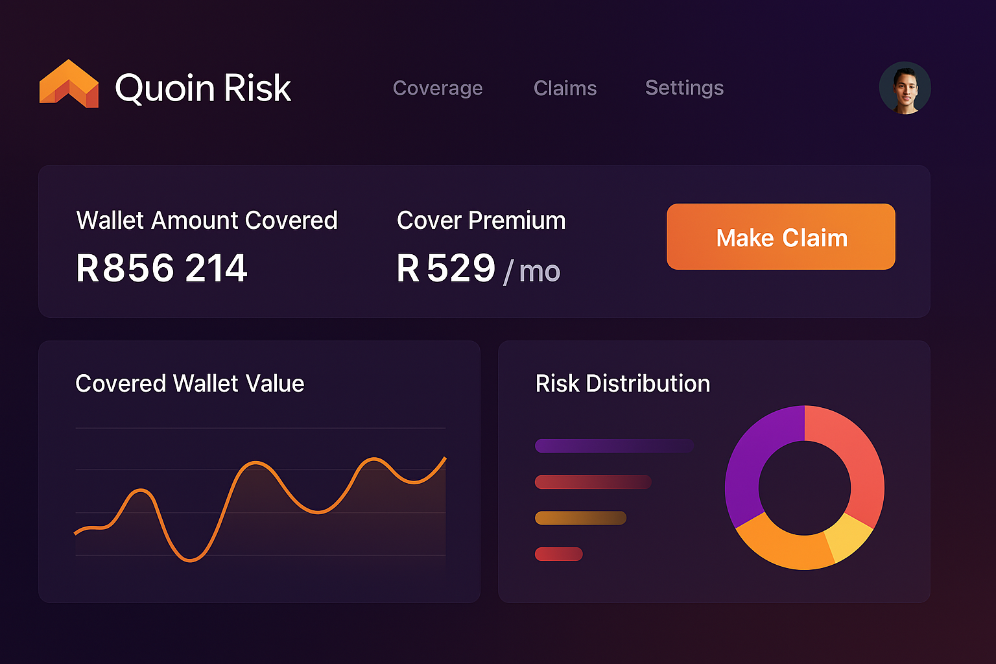Click the purple risk legend bar
This screenshot has width=996, height=664.
614,445
